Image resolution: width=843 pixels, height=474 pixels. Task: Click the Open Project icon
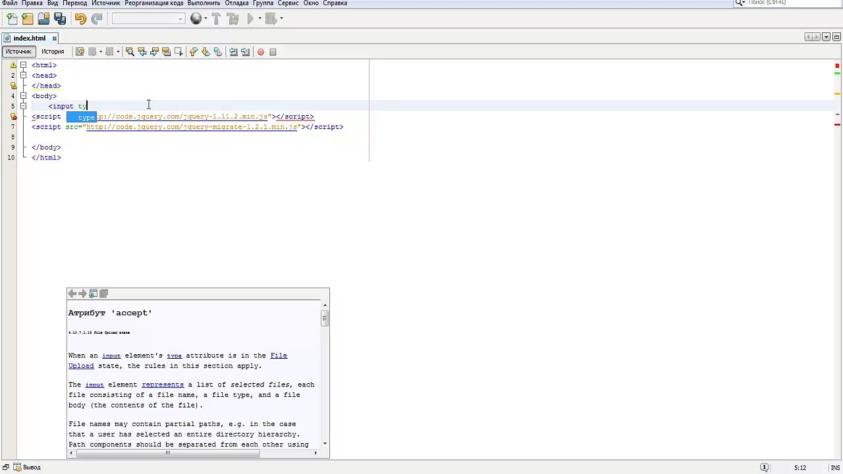[x=43, y=19]
